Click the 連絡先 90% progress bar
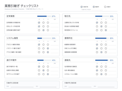 (102, 60)
